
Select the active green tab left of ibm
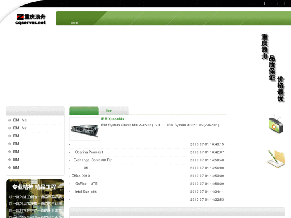point(84,111)
